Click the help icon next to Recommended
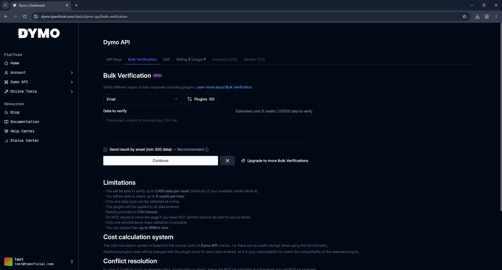 click(x=207, y=150)
